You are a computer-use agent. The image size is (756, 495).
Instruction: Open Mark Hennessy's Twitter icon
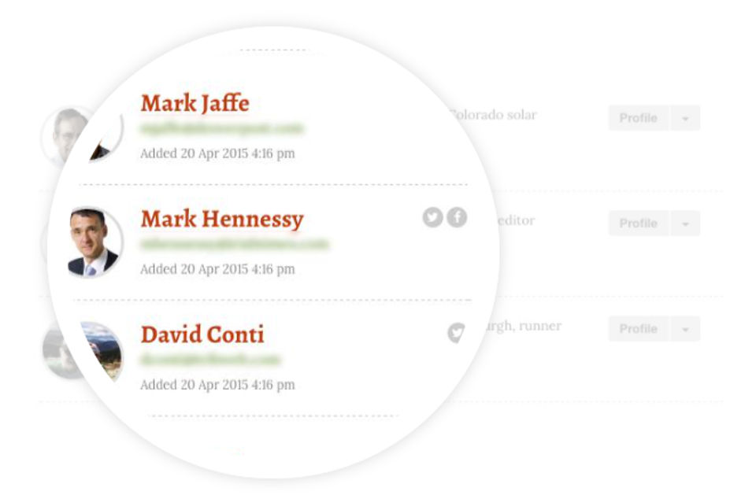click(x=432, y=218)
